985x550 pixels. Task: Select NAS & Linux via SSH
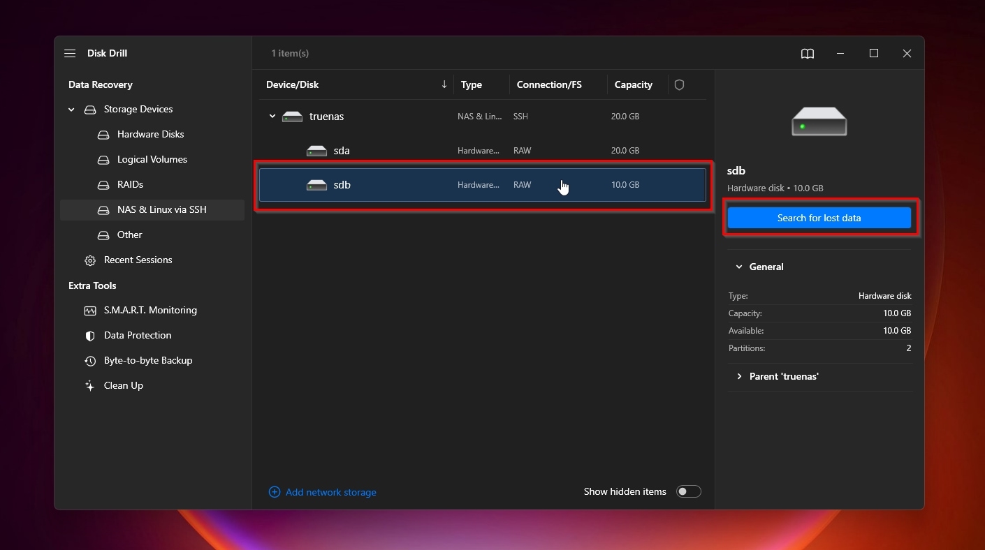(161, 209)
